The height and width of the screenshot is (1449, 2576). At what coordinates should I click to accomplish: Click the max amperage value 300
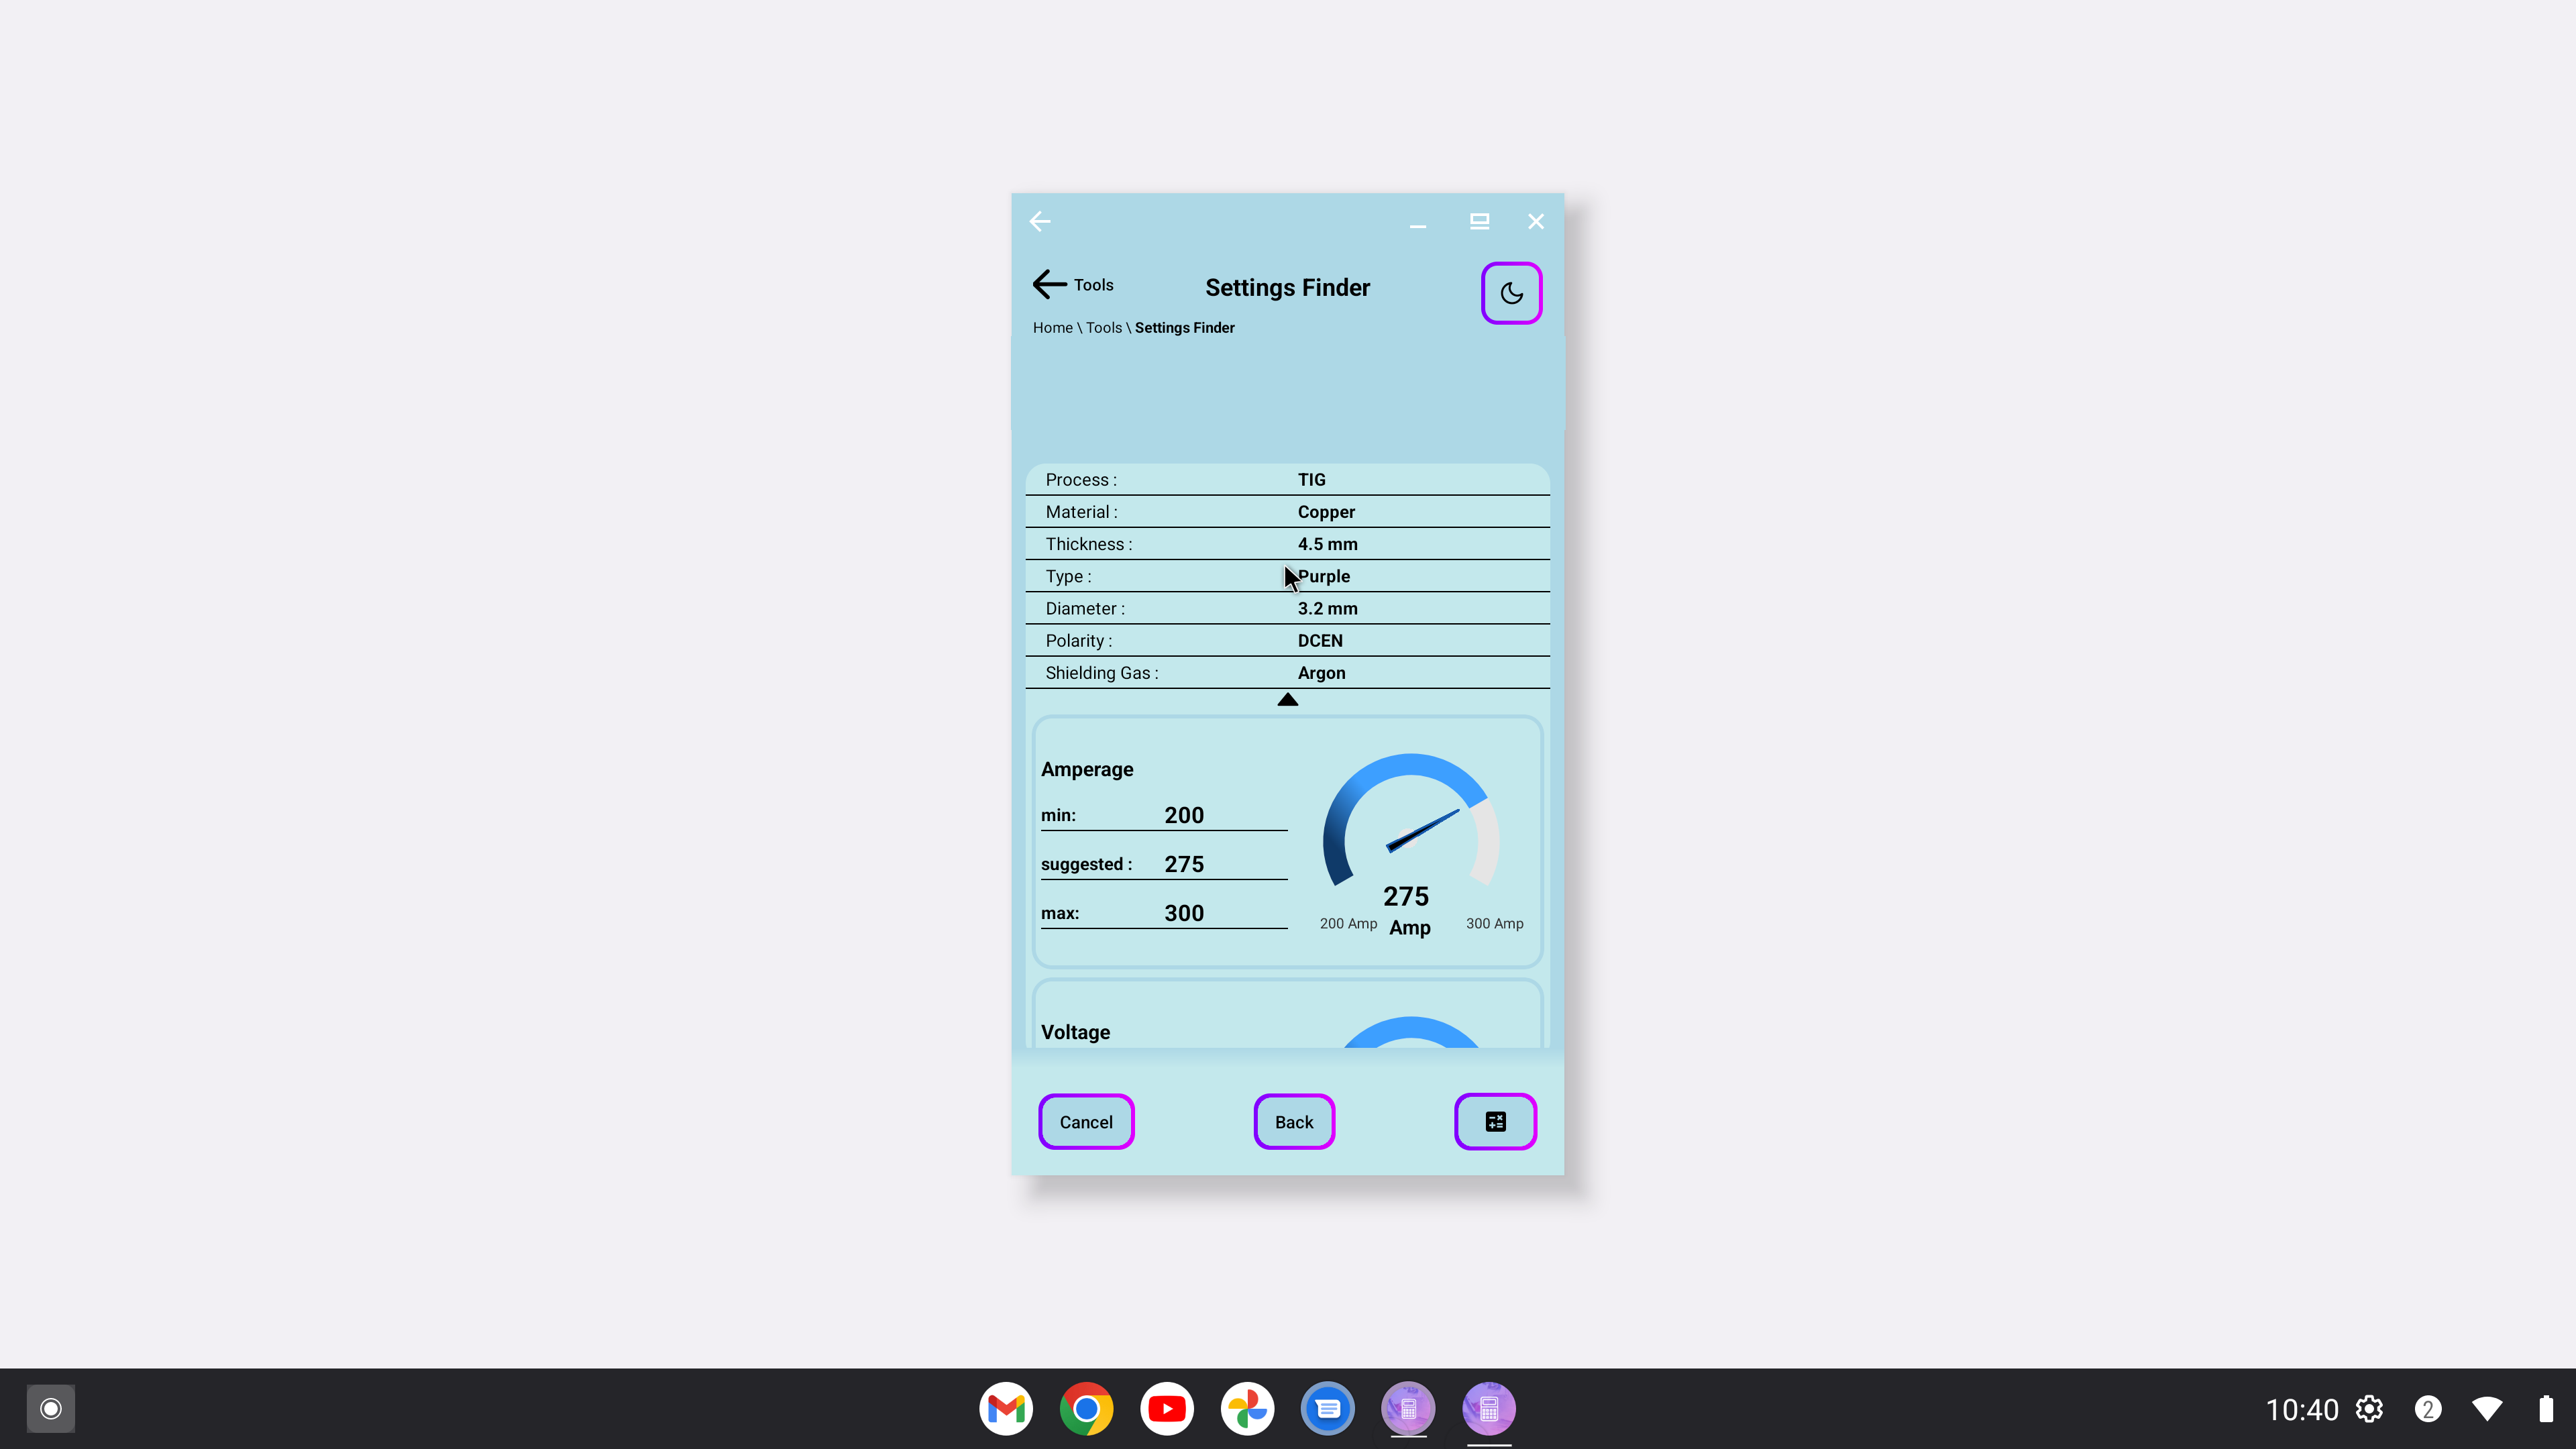coord(1184,913)
